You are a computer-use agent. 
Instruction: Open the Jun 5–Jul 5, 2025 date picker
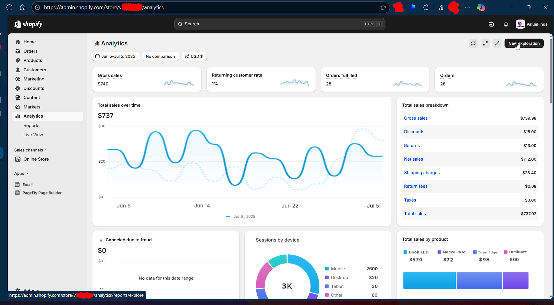coord(115,56)
